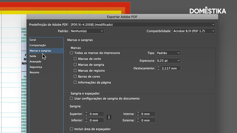Click the Inferior bleed stepper arrows
The height and width of the screenshot is (133, 237).
tap(87, 120)
